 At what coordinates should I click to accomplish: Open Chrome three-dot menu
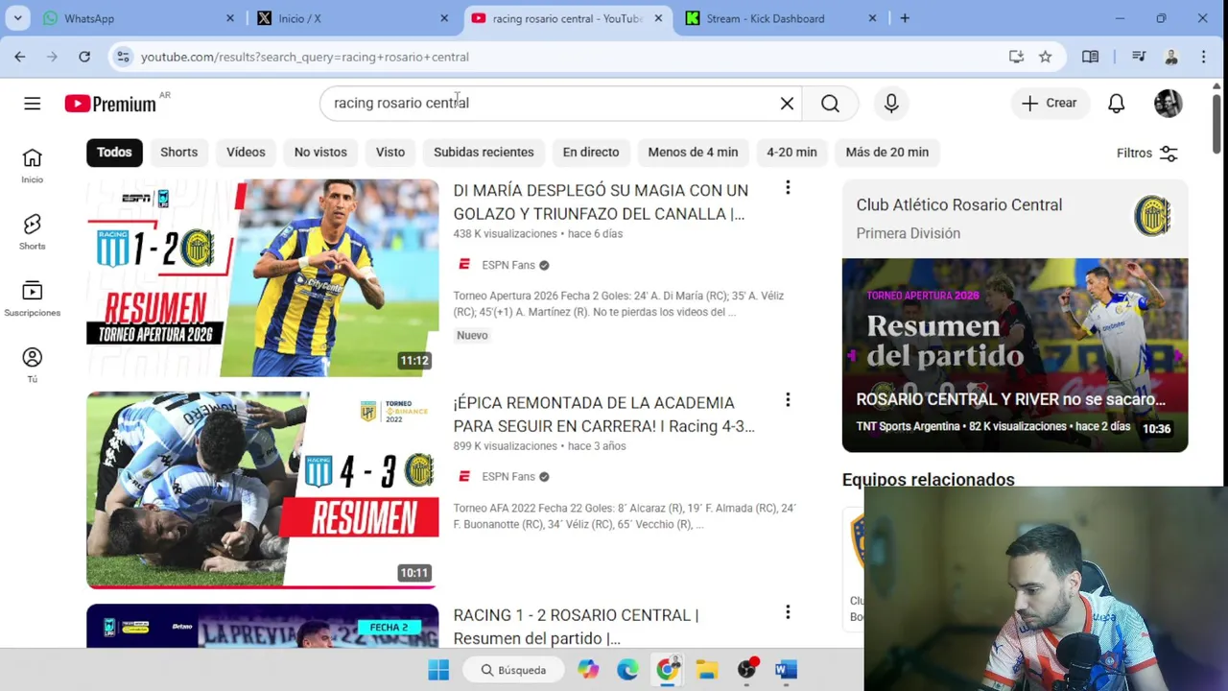(x=1203, y=57)
